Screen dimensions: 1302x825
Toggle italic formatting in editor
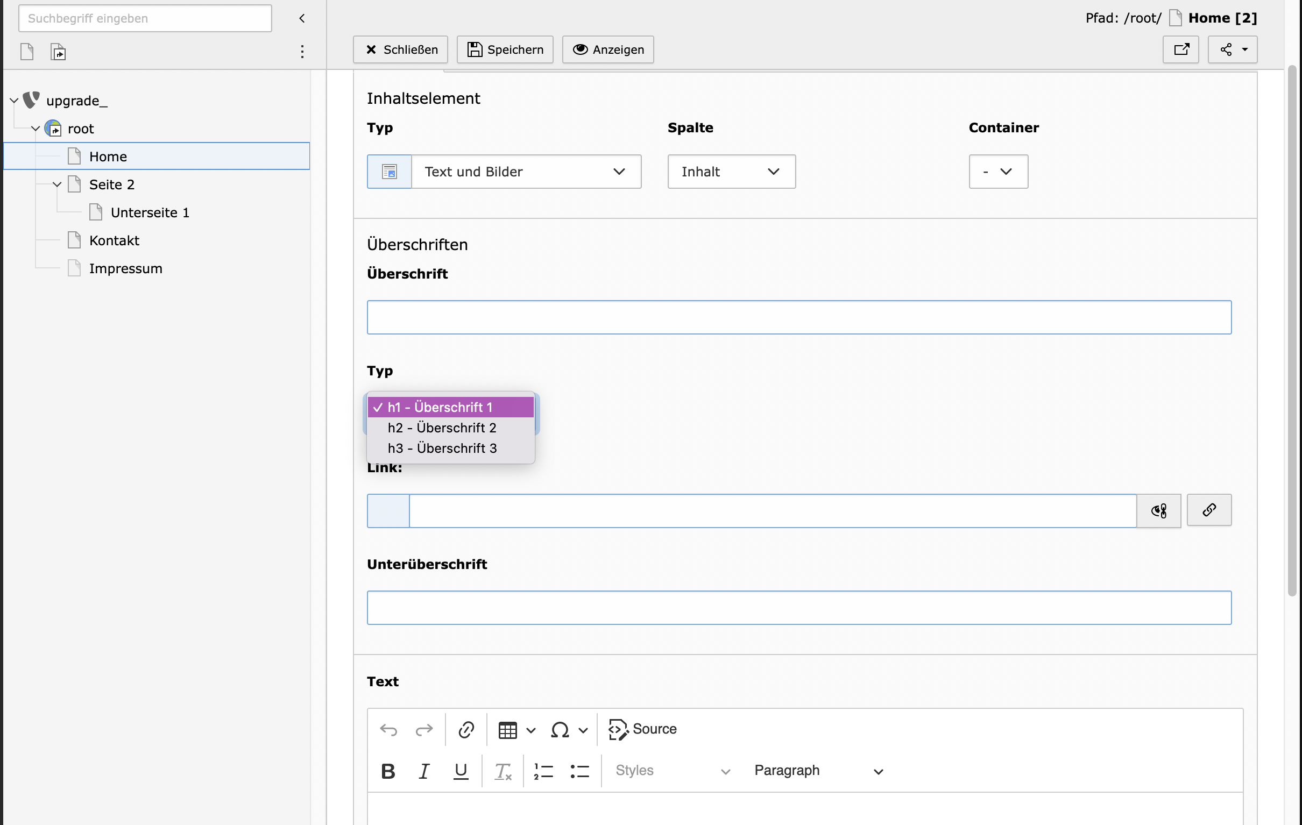tap(424, 771)
